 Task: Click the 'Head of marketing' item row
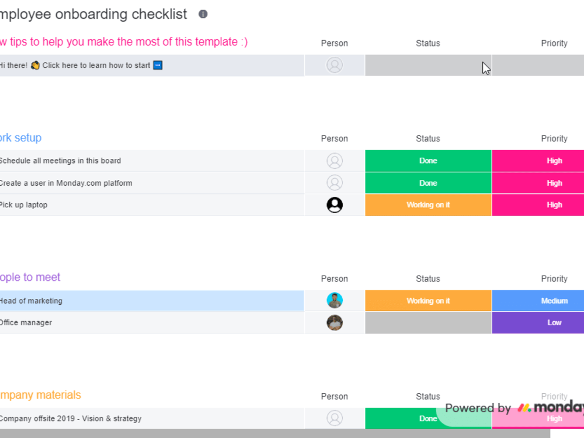[x=152, y=301]
